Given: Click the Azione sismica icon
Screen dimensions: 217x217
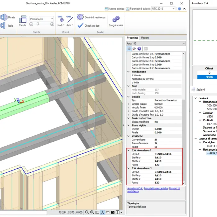Looking at the screenshot, I should (x=106, y=9).
